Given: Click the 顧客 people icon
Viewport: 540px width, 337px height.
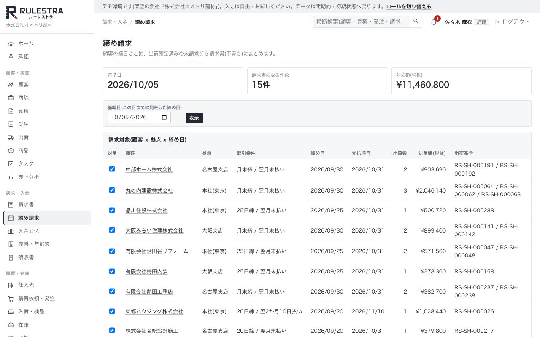Looking at the screenshot, I should pyautogui.click(x=11, y=84).
